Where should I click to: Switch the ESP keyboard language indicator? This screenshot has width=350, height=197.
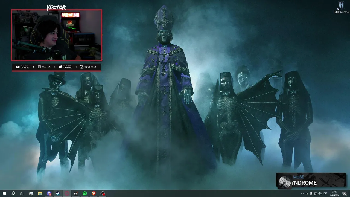(x=325, y=193)
